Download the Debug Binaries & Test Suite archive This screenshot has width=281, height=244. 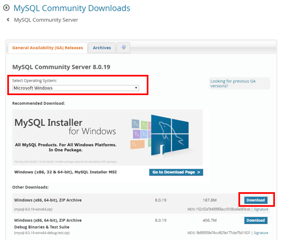coord(256,221)
